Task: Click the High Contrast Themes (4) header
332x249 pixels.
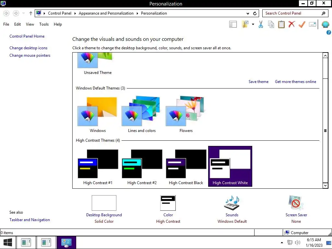Action: click(x=98, y=140)
